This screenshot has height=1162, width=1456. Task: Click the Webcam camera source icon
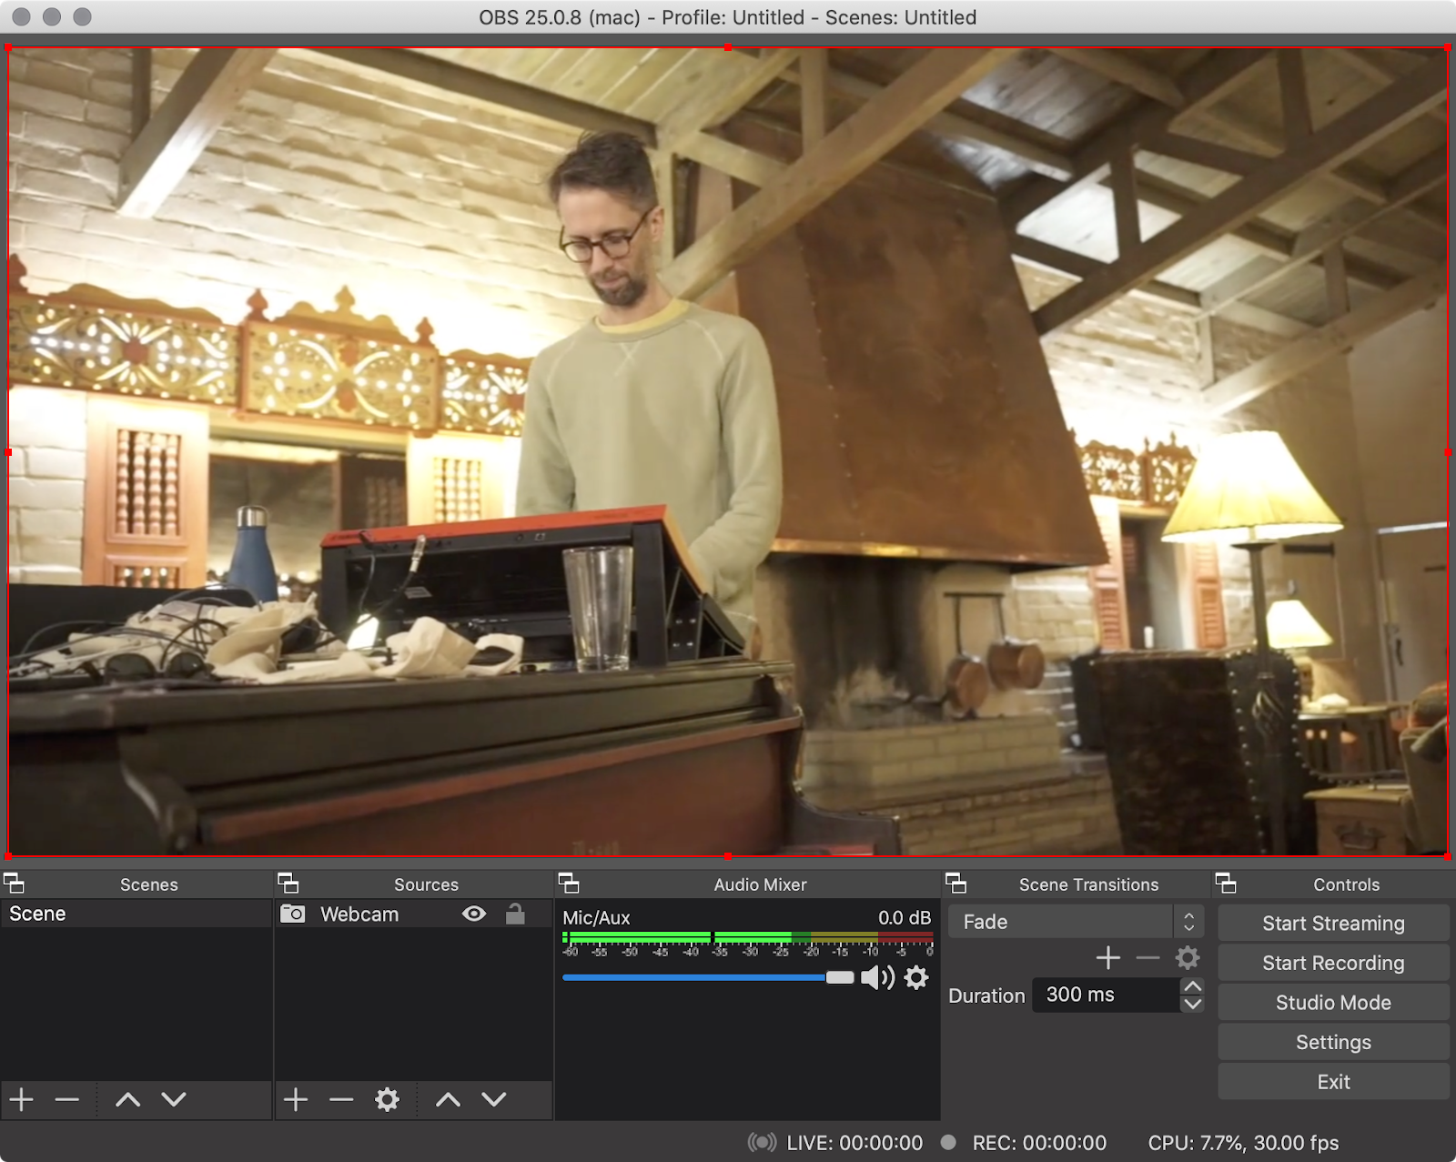(x=293, y=914)
